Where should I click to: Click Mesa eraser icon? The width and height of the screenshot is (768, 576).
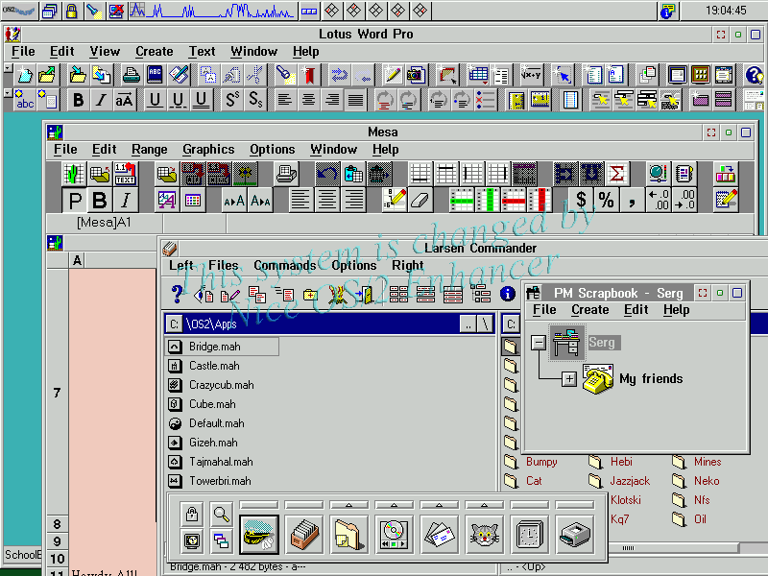pyautogui.click(x=420, y=200)
